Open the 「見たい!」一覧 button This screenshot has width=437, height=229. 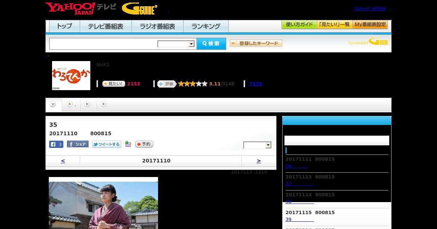[x=334, y=25]
